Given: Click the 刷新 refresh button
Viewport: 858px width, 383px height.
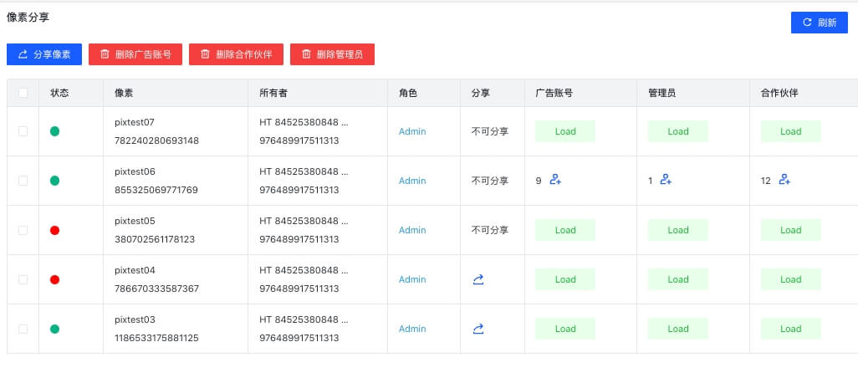Looking at the screenshot, I should click(x=820, y=23).
